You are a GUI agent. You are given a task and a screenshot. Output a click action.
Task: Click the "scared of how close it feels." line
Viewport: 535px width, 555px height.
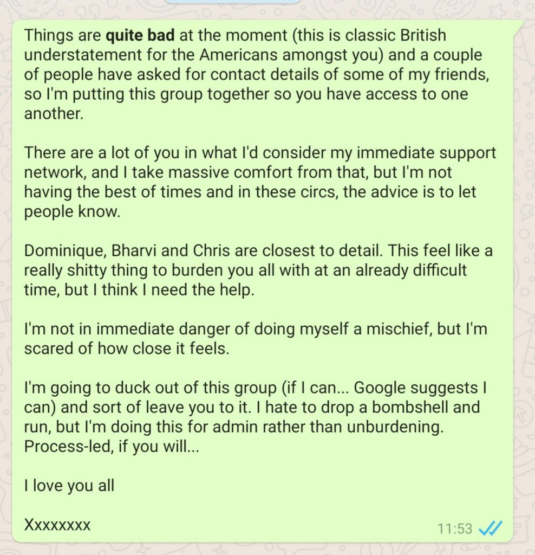click(x=127, y=349)
